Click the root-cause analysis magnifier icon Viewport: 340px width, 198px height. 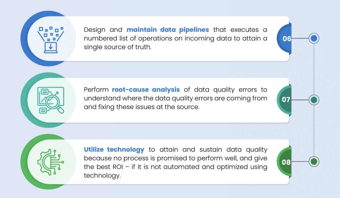(51, 100)
